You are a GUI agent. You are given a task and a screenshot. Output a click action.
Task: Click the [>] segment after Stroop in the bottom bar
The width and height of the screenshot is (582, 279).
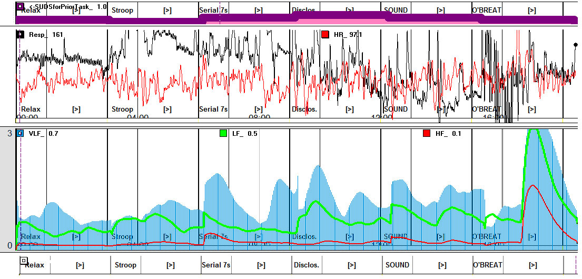(x=171, y=265)
